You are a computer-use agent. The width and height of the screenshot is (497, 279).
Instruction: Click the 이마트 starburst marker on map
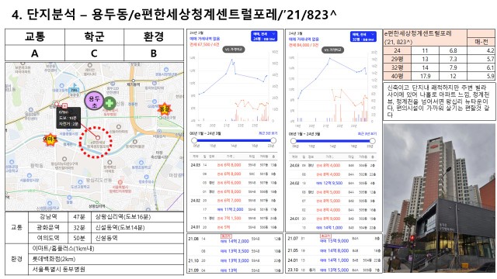click(50, 139)
